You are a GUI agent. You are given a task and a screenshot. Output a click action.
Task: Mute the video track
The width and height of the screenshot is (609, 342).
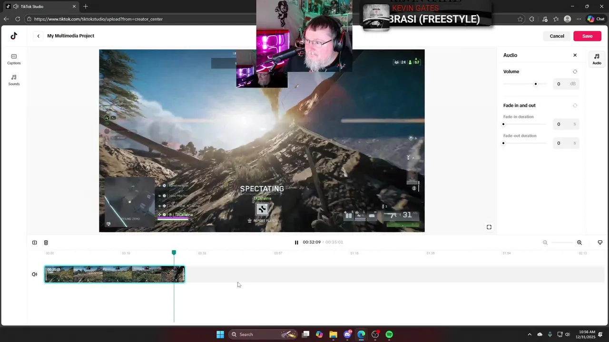point(35,275)
